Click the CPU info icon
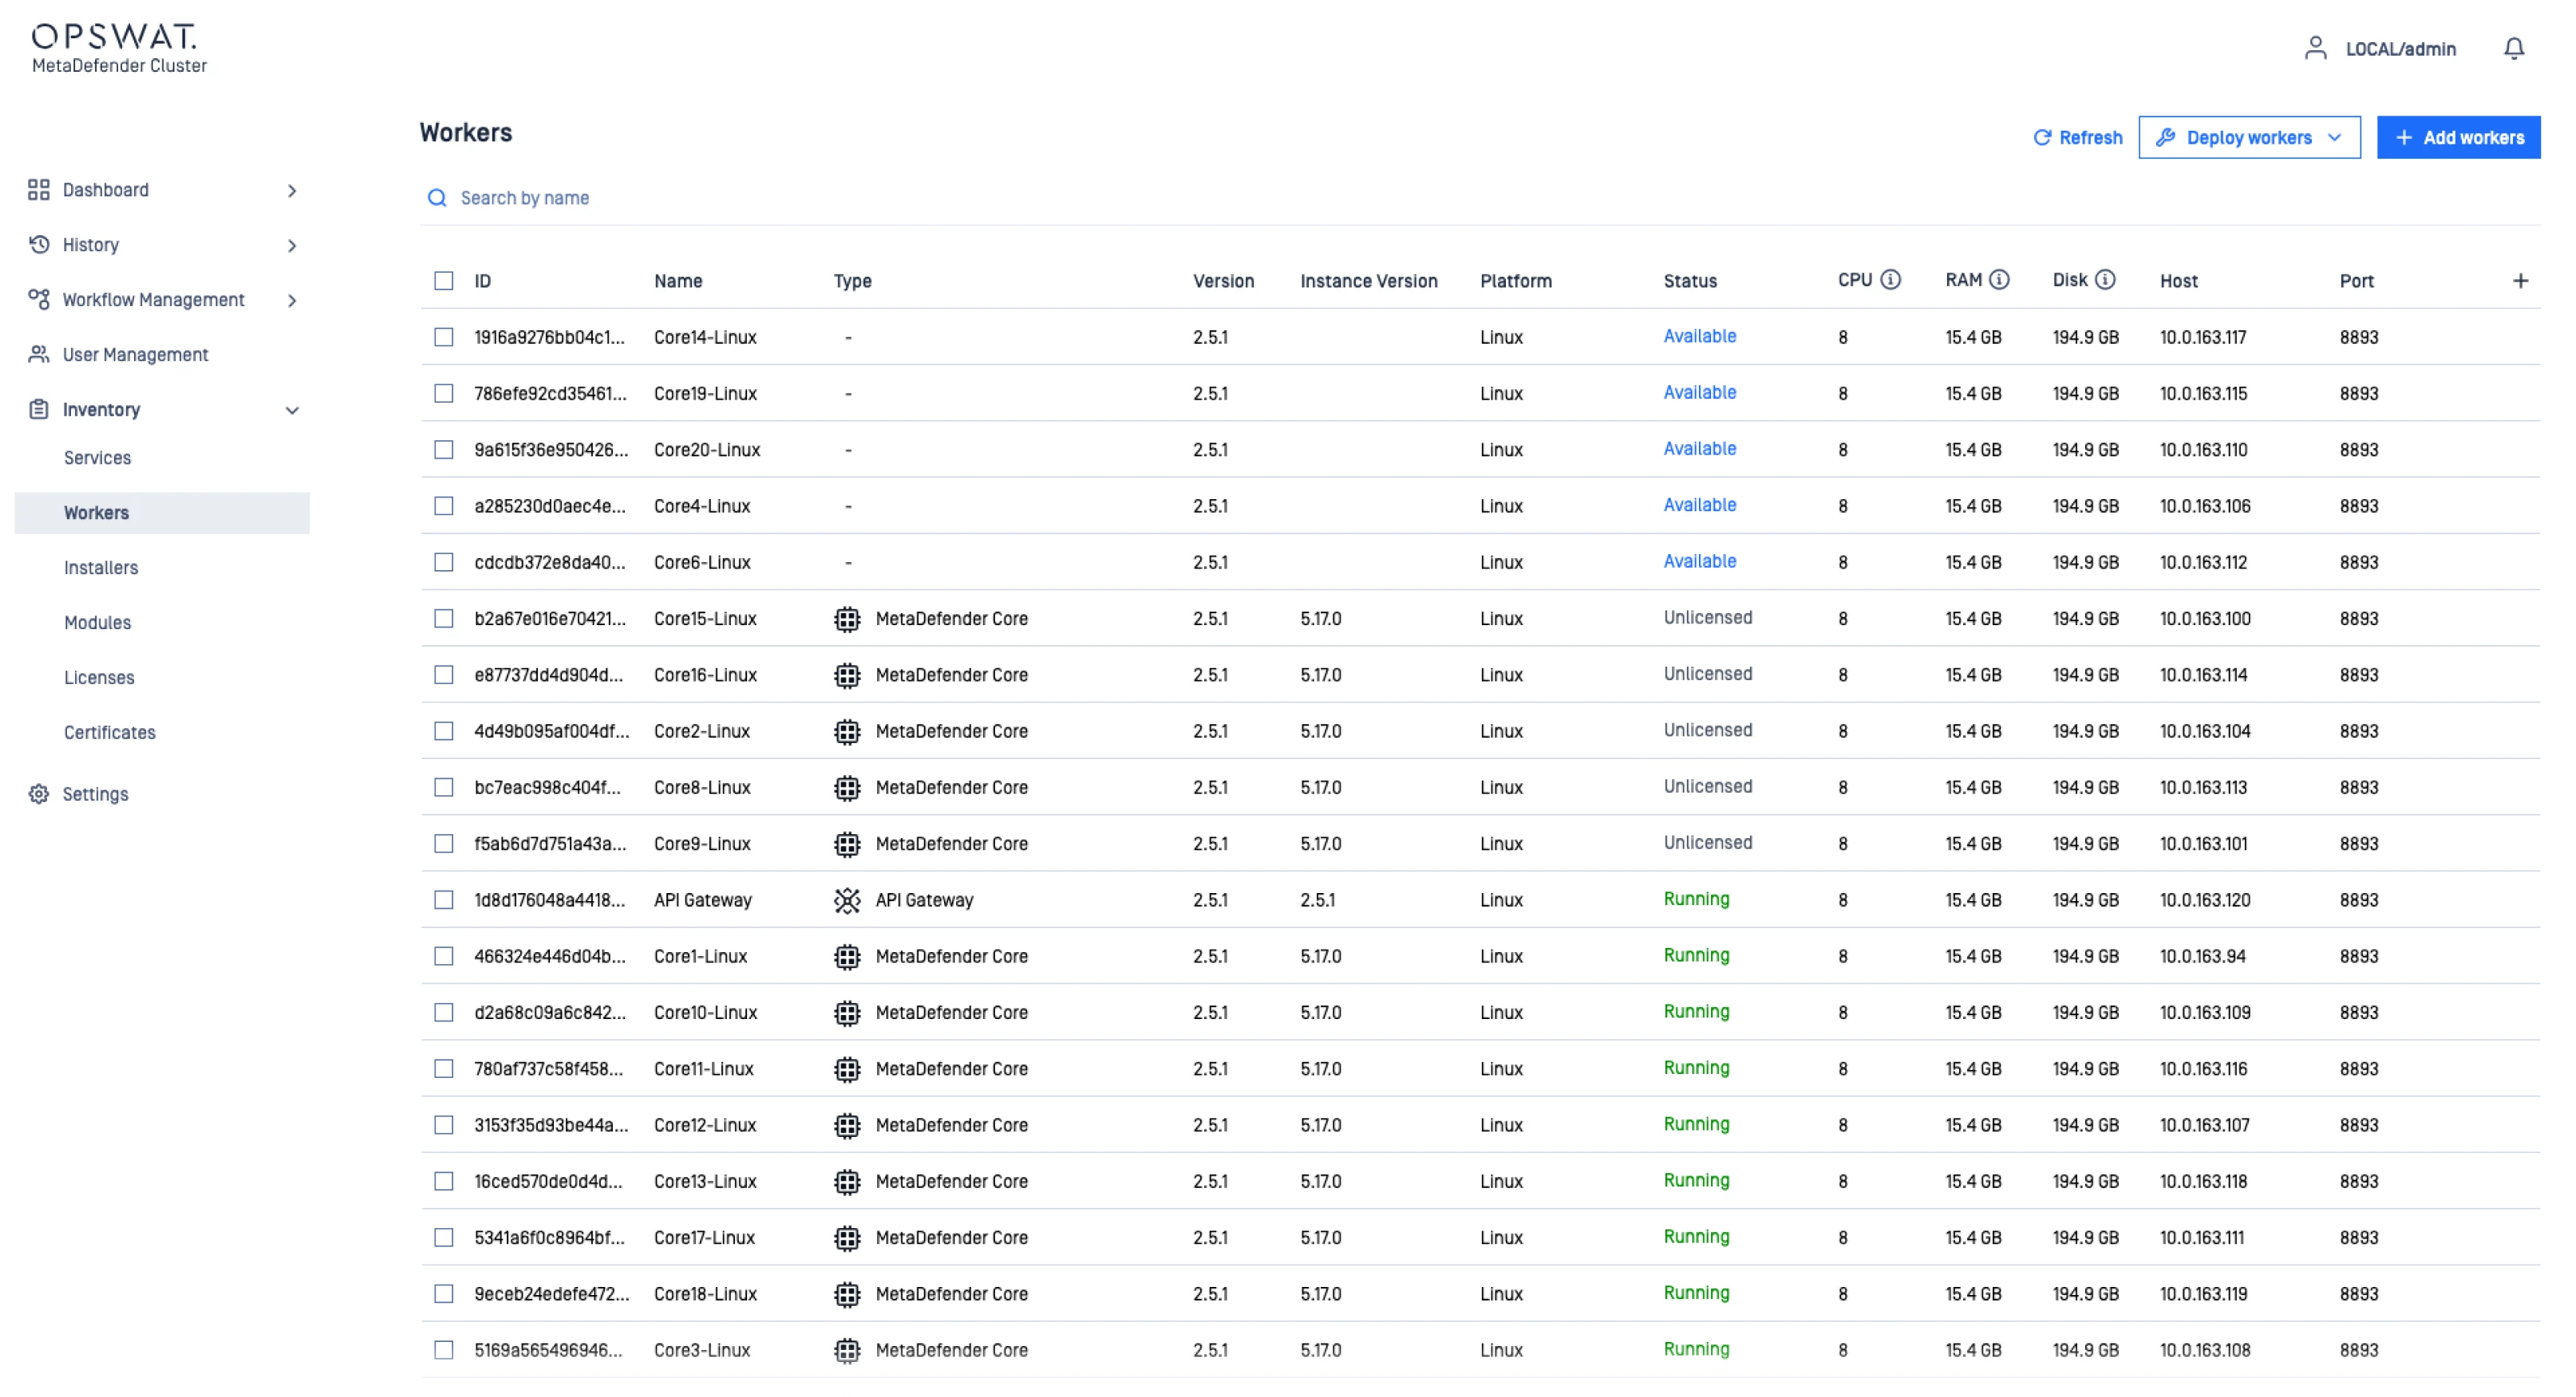 [x=1890, y=280]
